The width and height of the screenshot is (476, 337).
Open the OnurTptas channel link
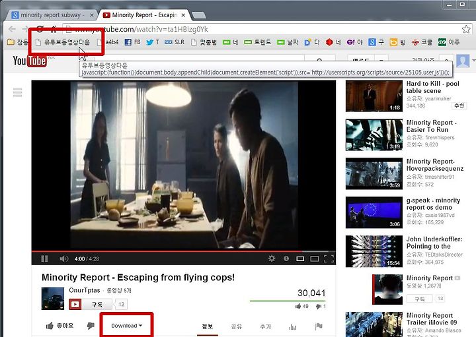point(85,290)
